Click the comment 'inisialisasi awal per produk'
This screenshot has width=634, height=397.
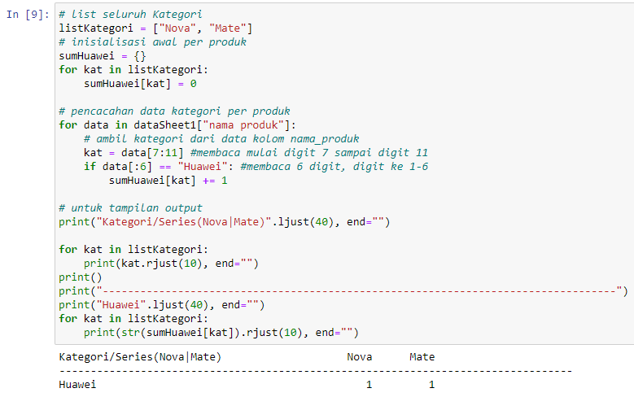(x=152, y=42)
